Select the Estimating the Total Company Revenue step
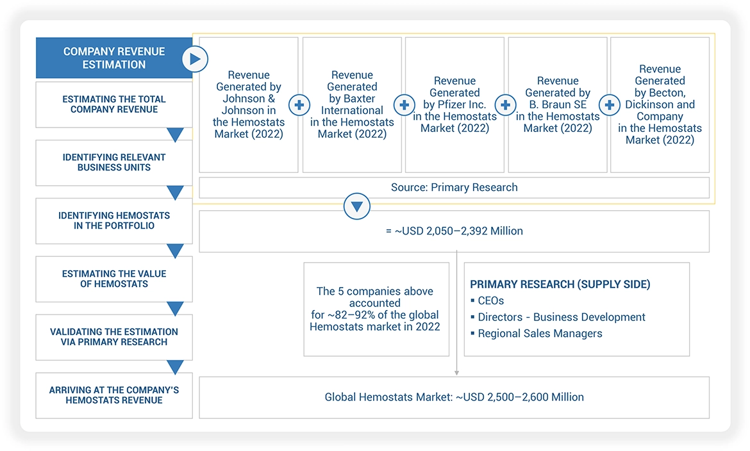 pyautogui.click(x=113, y=104)
